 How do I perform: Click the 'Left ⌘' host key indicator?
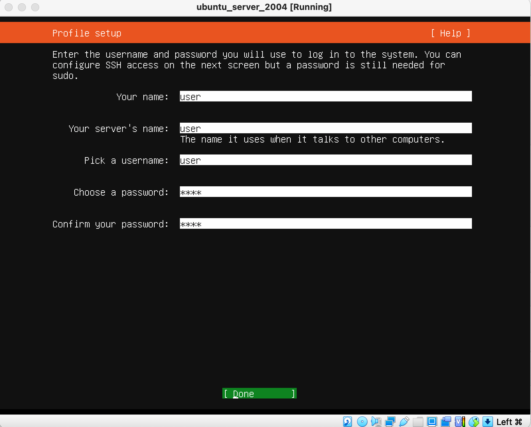(509, 422)
